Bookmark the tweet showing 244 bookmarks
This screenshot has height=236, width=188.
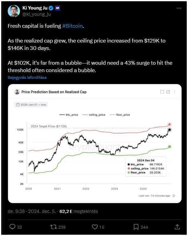(136, 227)
